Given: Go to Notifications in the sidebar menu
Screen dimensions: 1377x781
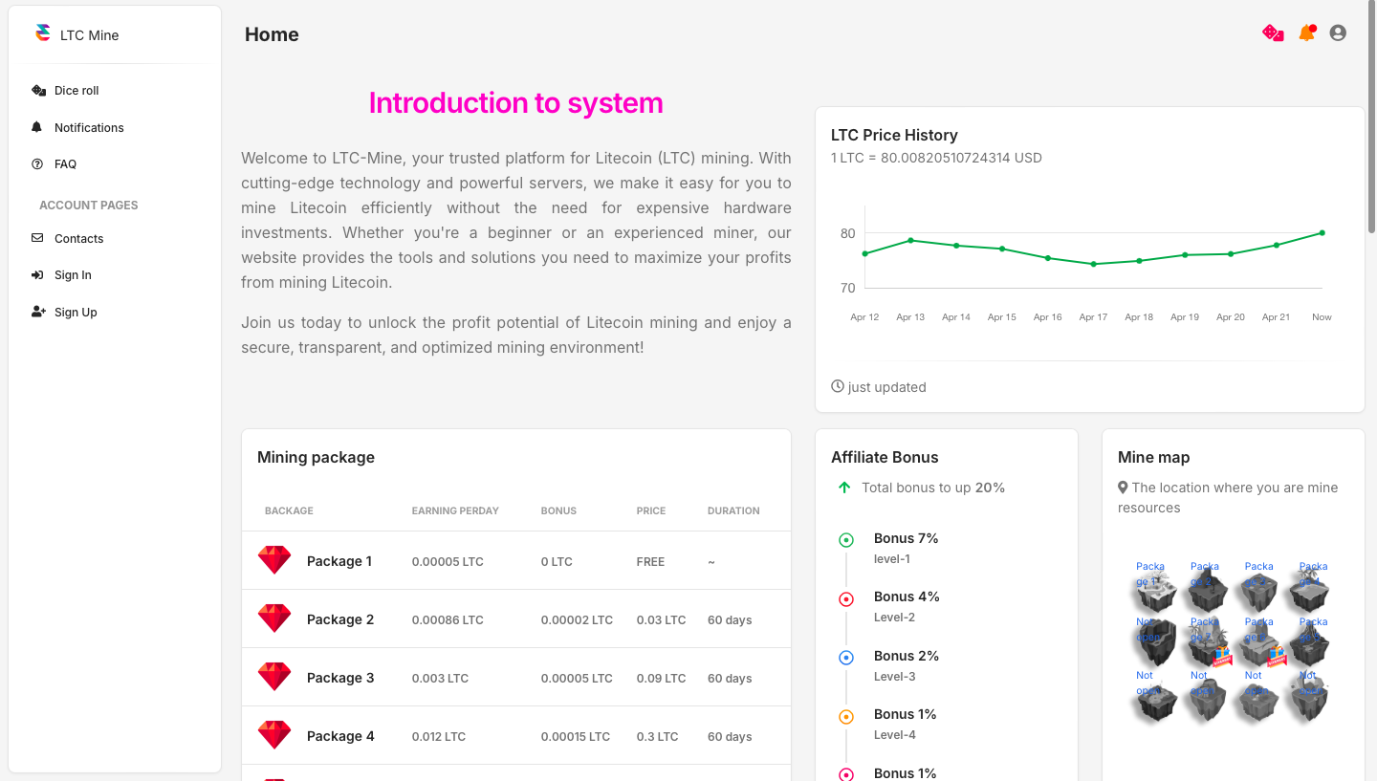Looking at the screenshot, I should coord(89,128).
